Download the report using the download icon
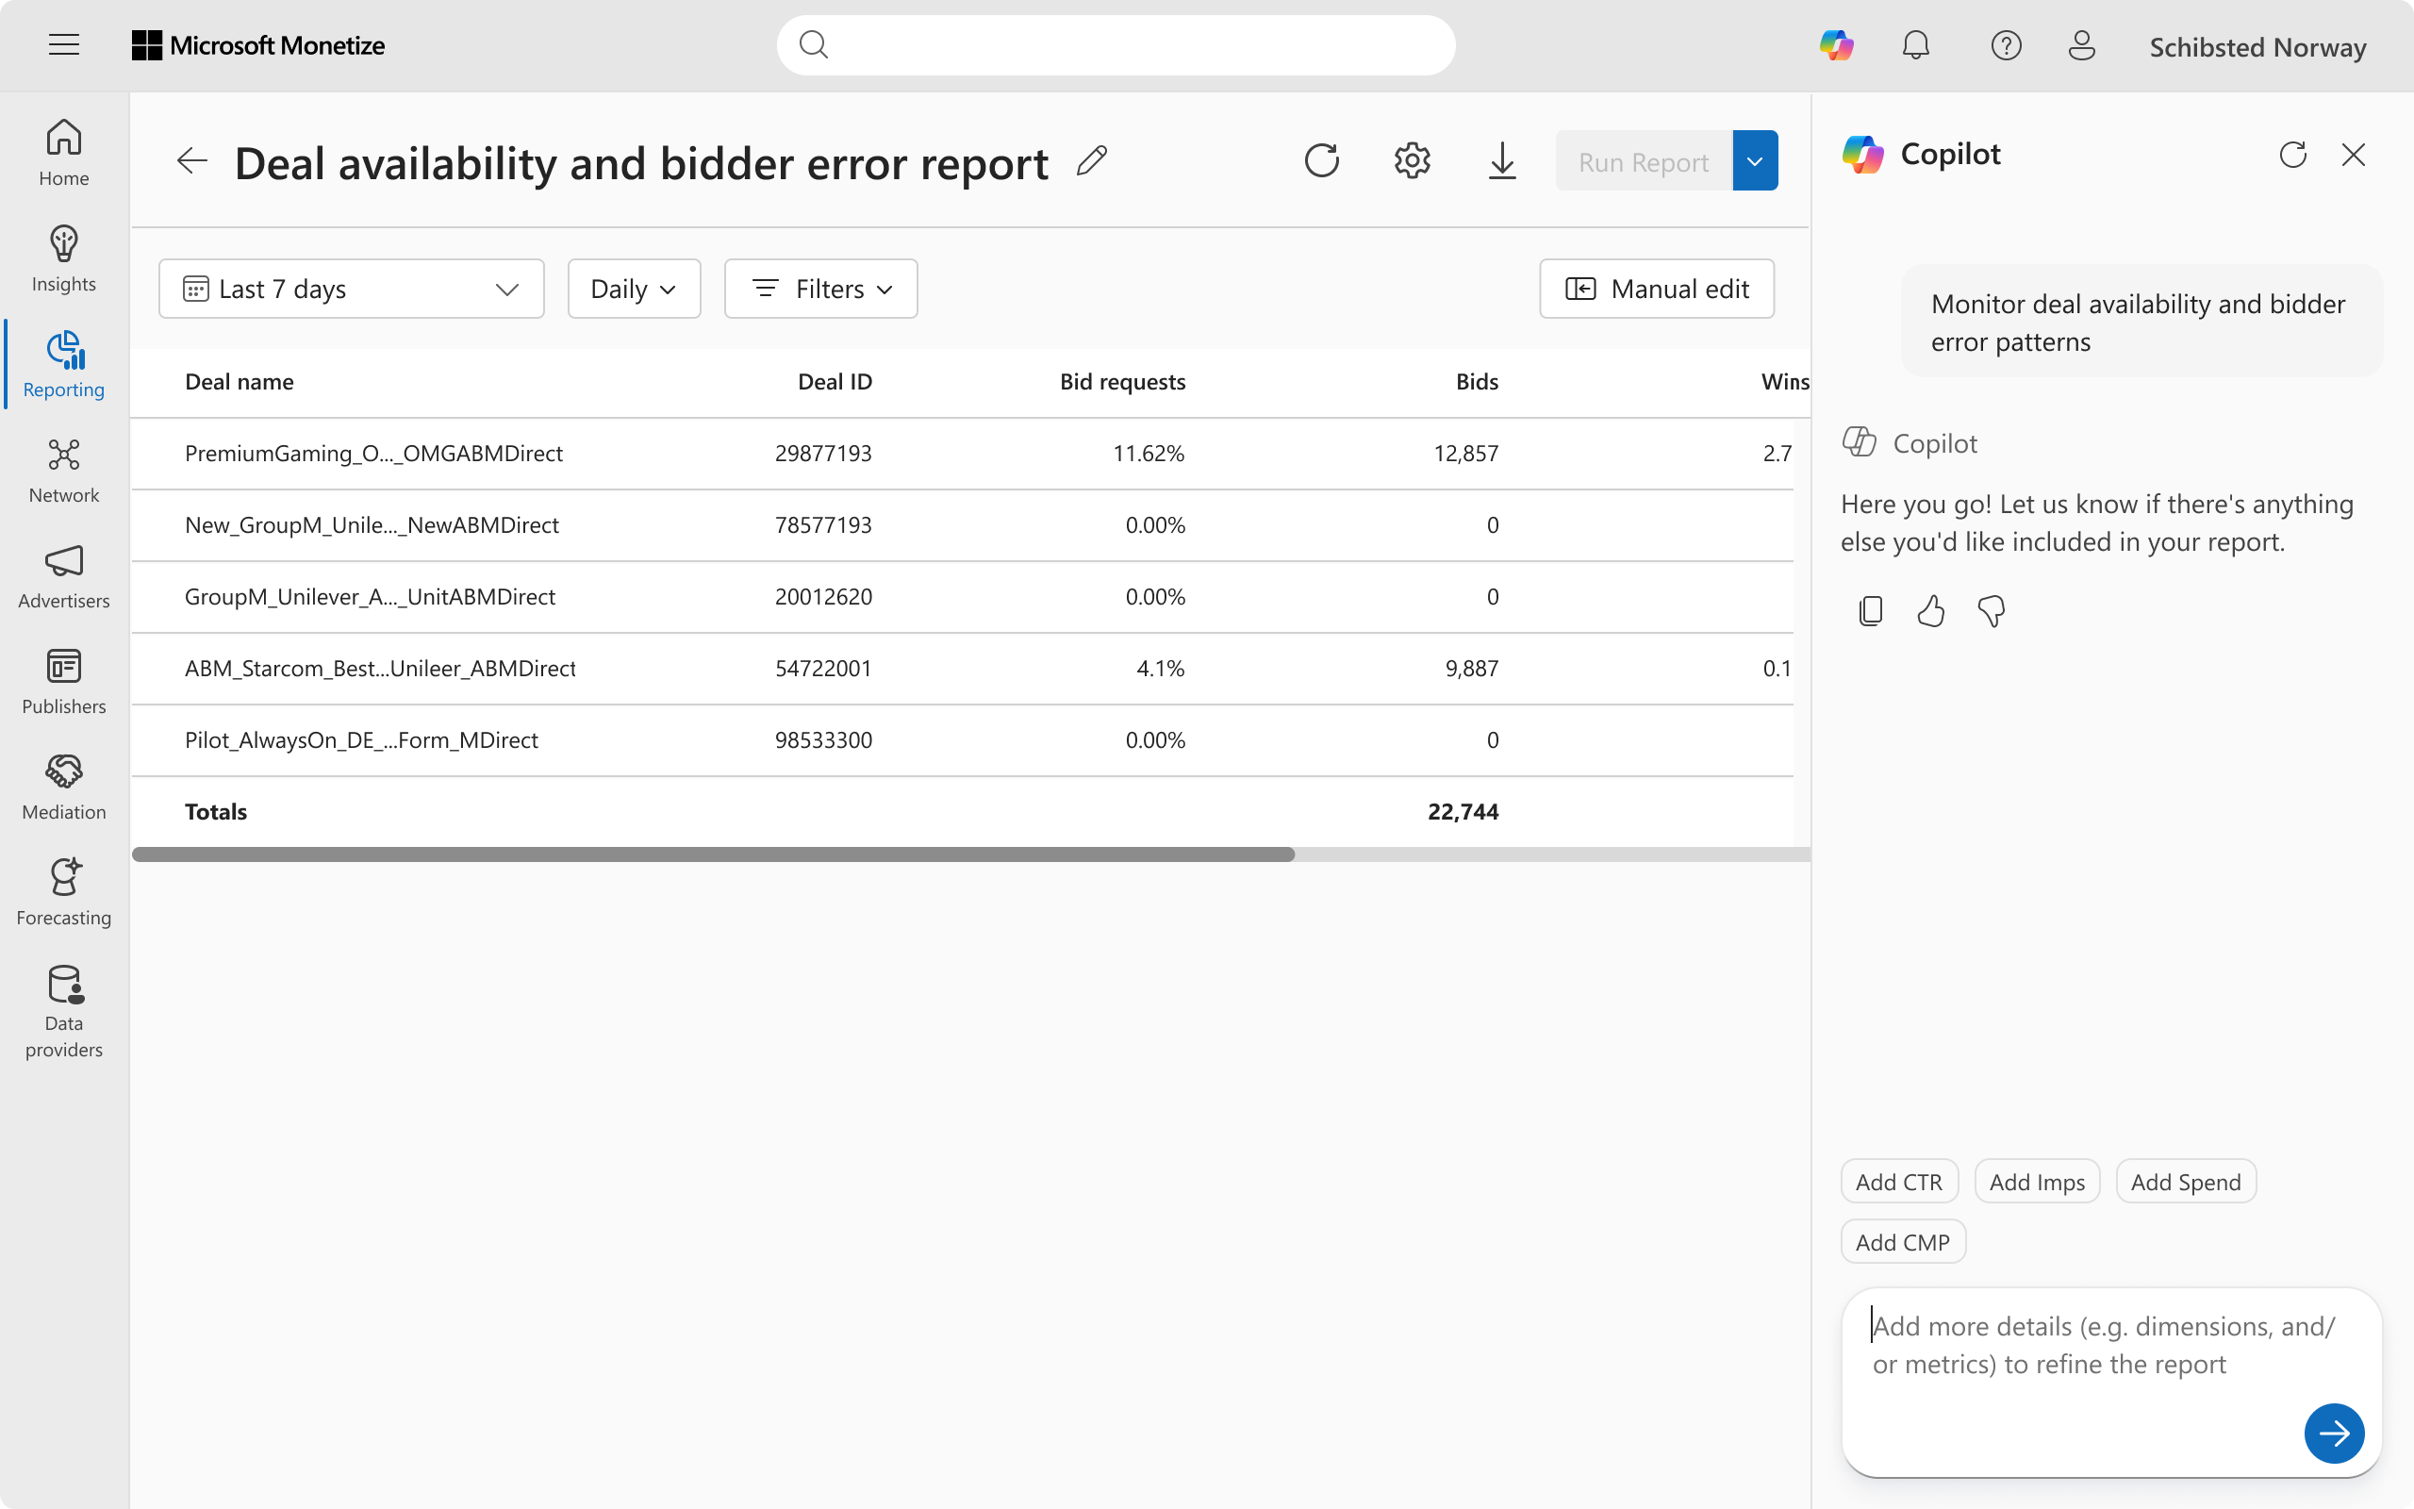Image resolution: width=2414 pixels, height=1509 pixels. pos(1501,160)
